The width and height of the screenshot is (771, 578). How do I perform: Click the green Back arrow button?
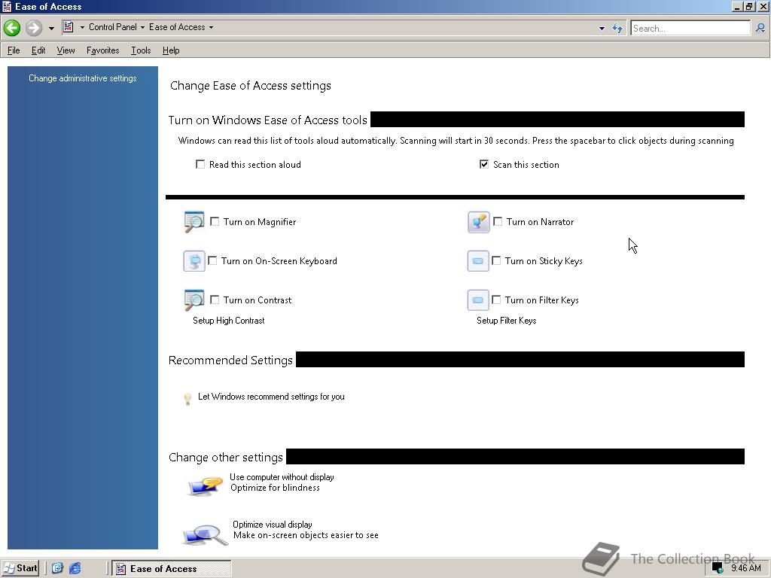pyautogui.click(x=12, y=28)
